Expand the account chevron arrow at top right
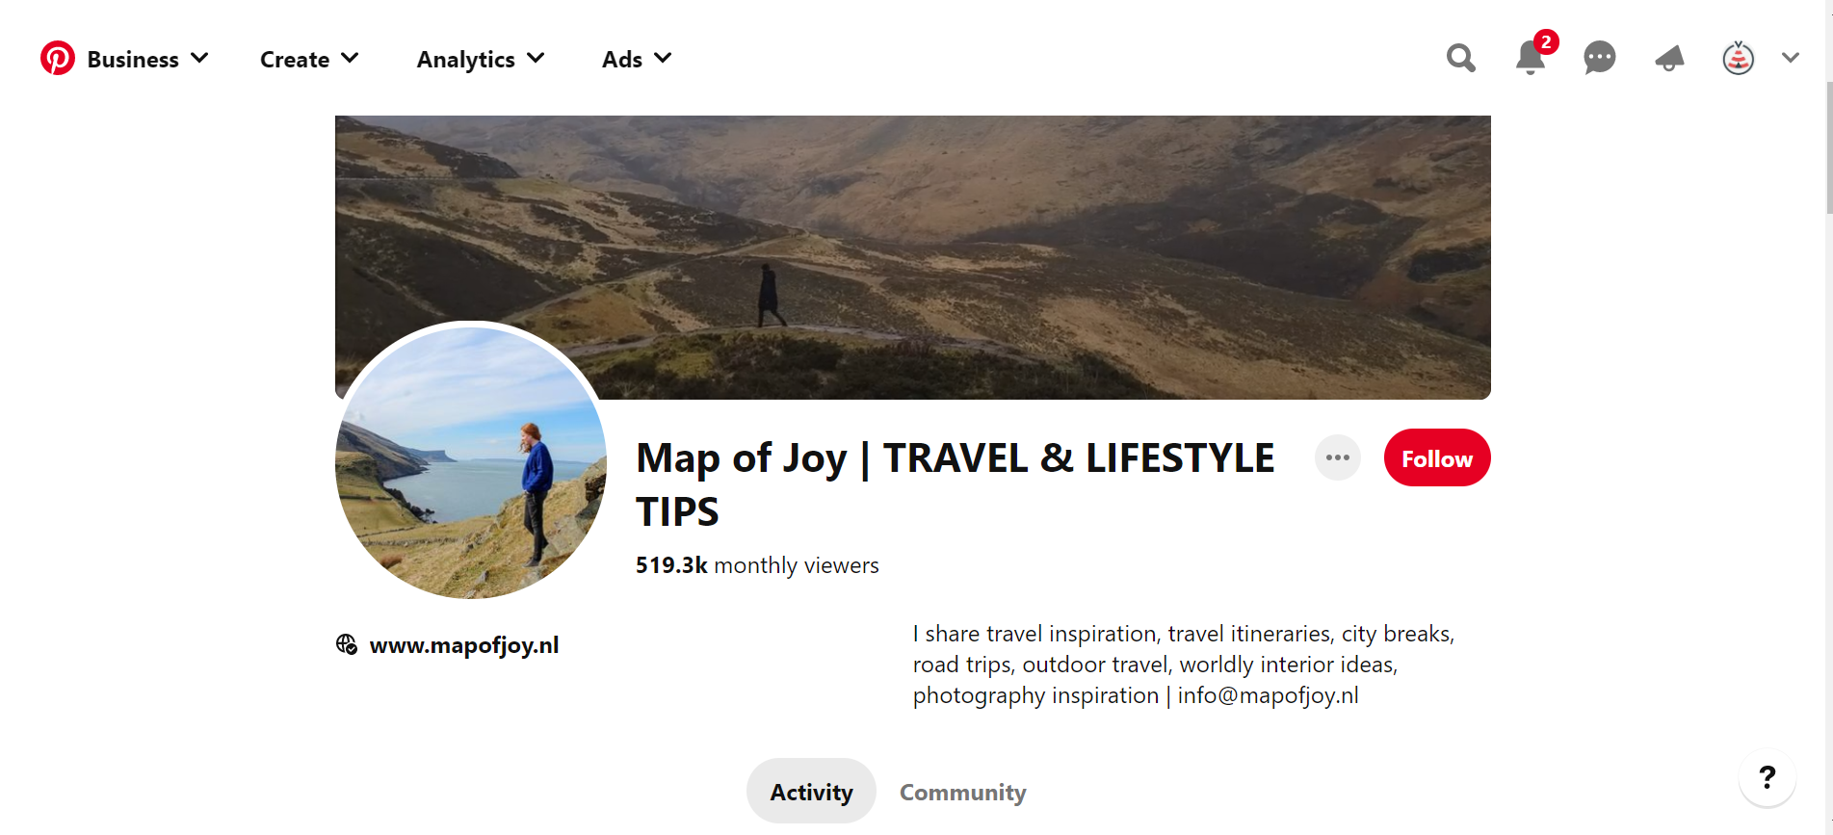The image size is (1833, 835). [x=1791, y=59]
